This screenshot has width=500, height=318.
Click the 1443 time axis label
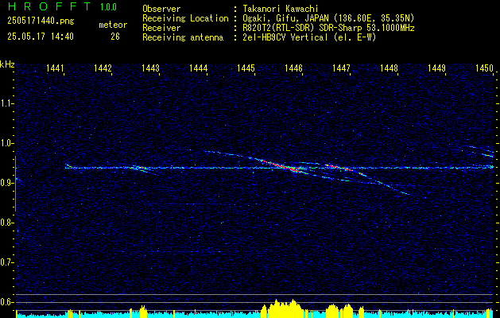point(150,68)
